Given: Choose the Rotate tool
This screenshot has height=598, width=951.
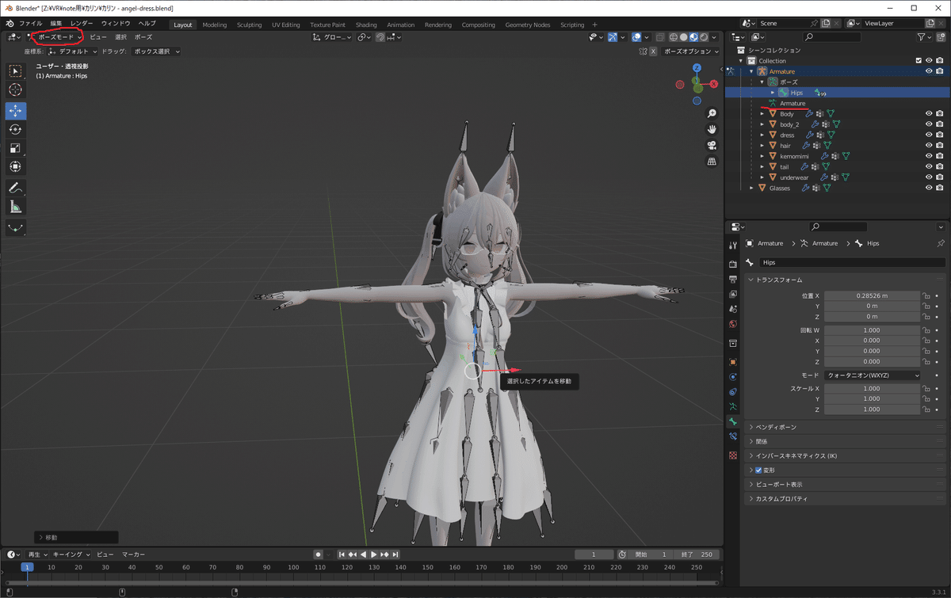Looking at the screenshot, I should [16, 129].
